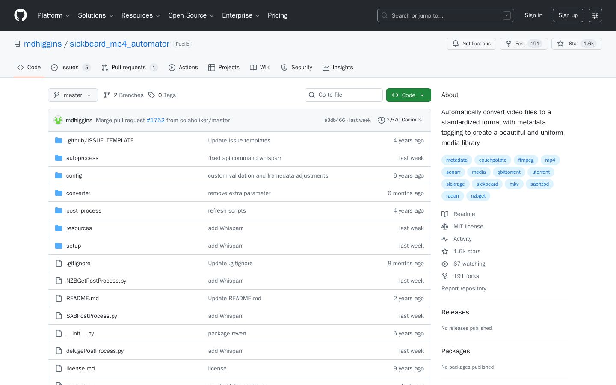The width and height of the screenshot is (616, 385).
Task: Open pull request #1752 link
Action: (156, 121)
